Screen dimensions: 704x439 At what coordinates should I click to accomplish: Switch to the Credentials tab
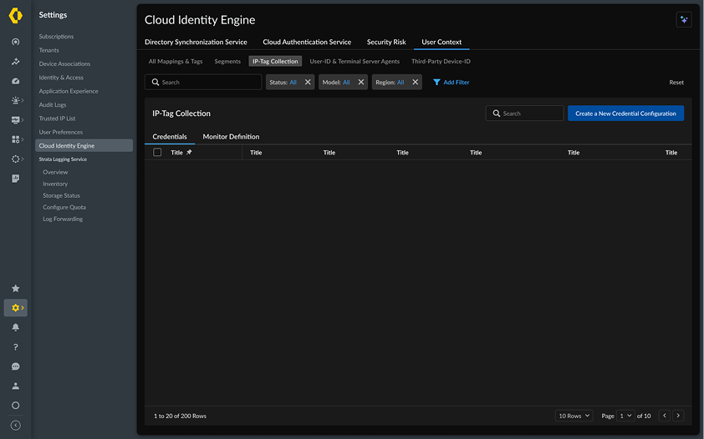(x=170, y=137)
